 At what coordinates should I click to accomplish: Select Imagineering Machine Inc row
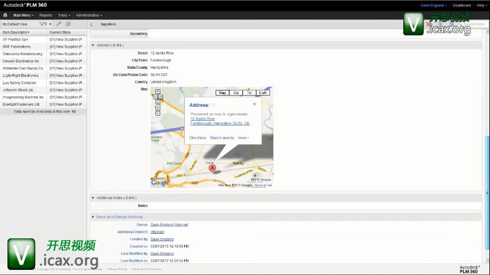(x=44, y=97)
